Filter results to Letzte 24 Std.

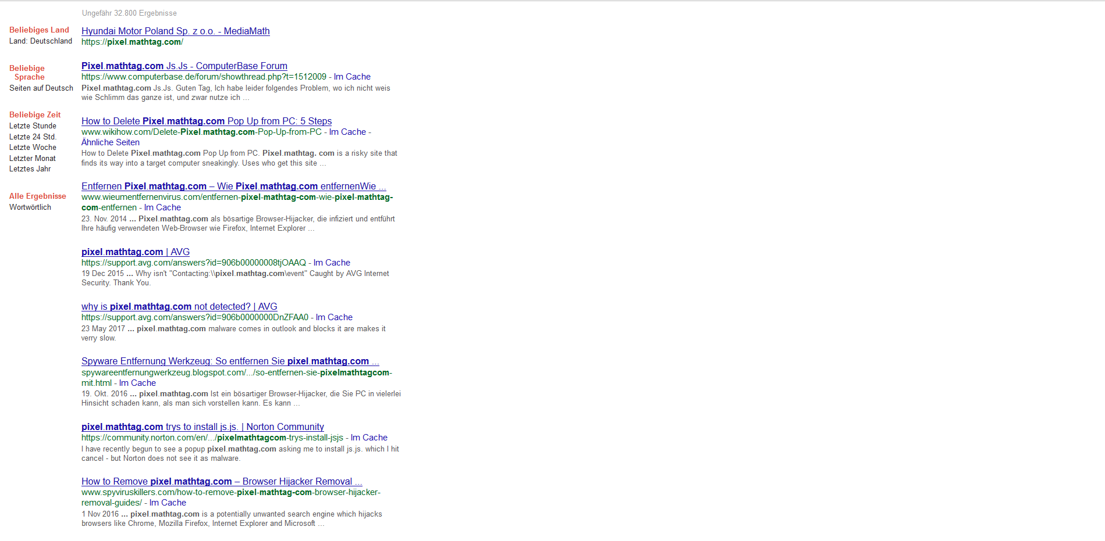click(x=33, y=137)
